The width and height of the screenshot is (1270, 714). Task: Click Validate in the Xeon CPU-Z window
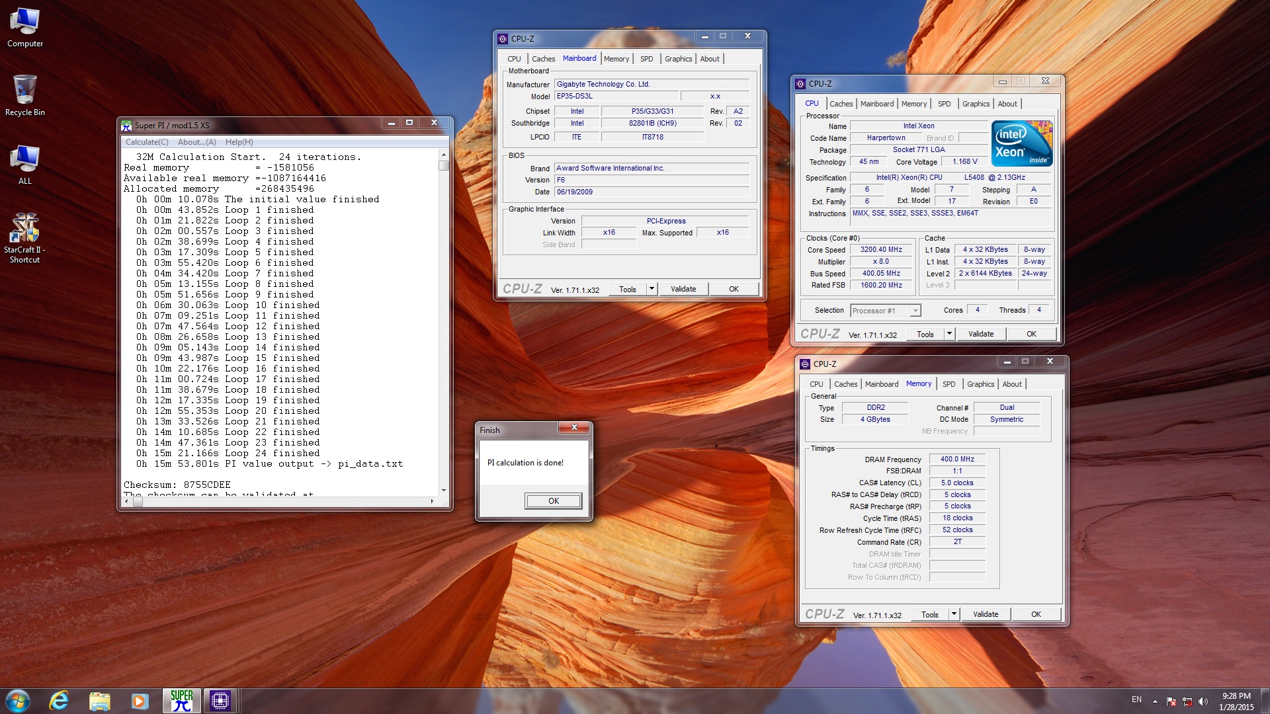981,334
